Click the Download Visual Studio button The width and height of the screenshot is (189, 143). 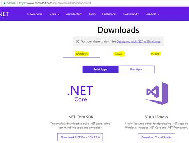click(x=156, y=137)
